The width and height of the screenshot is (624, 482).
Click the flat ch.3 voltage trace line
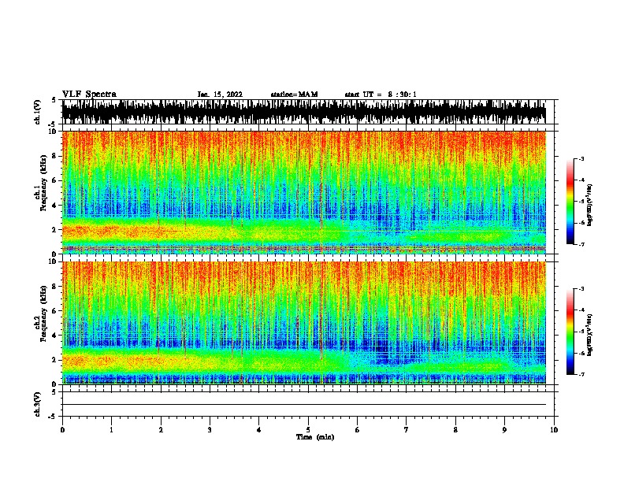click(x=304, y=405)
